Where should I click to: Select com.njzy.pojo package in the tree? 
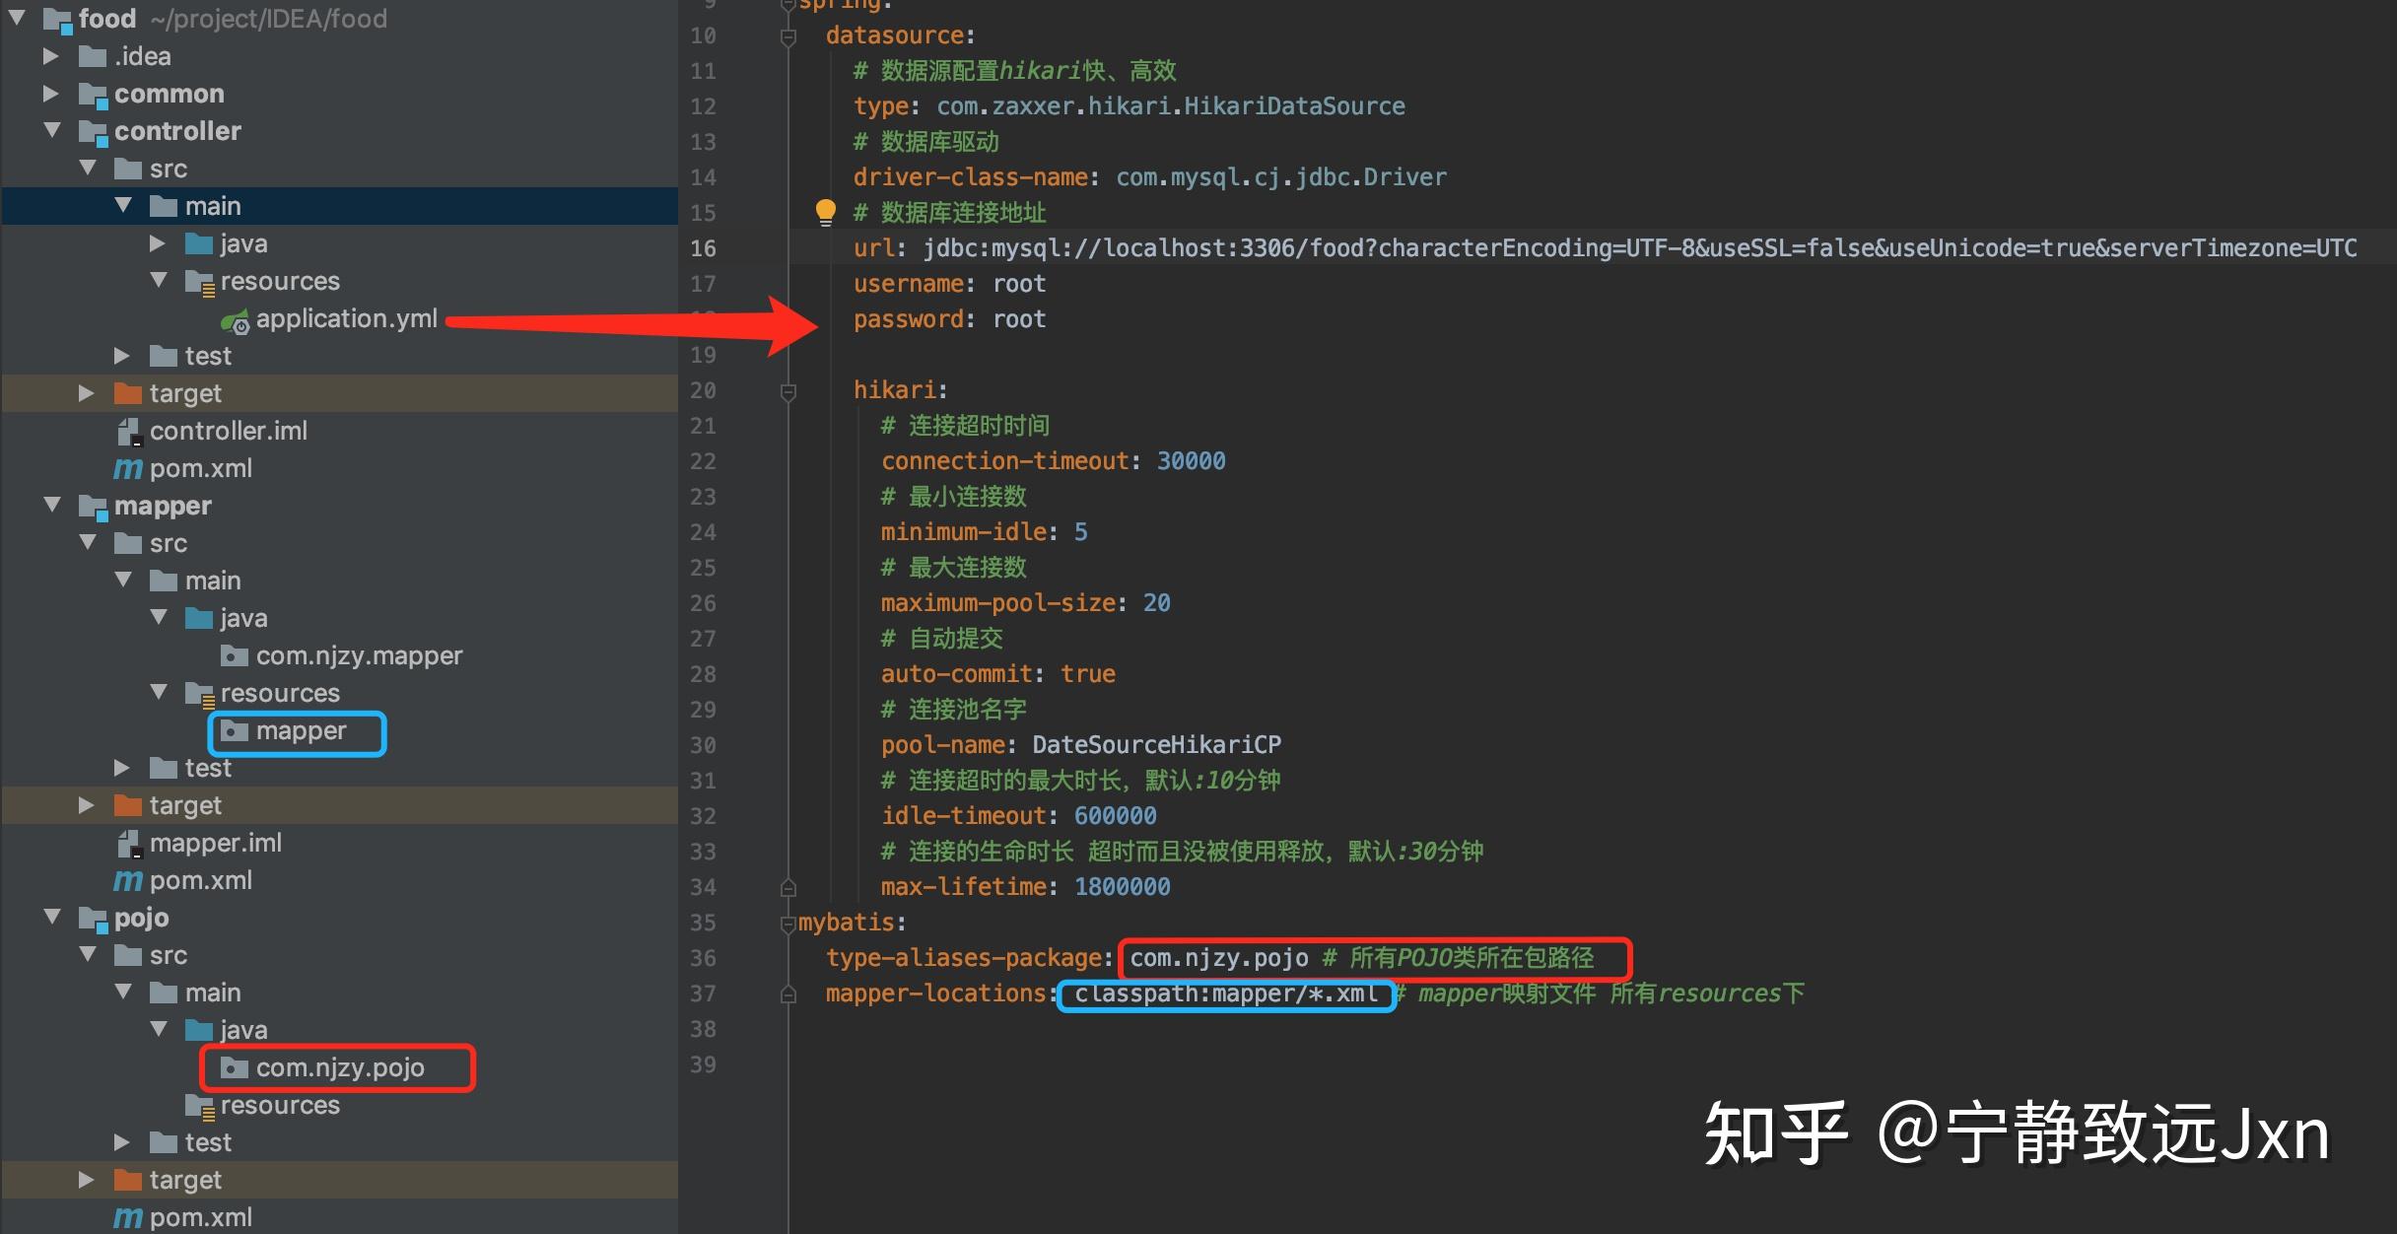(340, 1068)
